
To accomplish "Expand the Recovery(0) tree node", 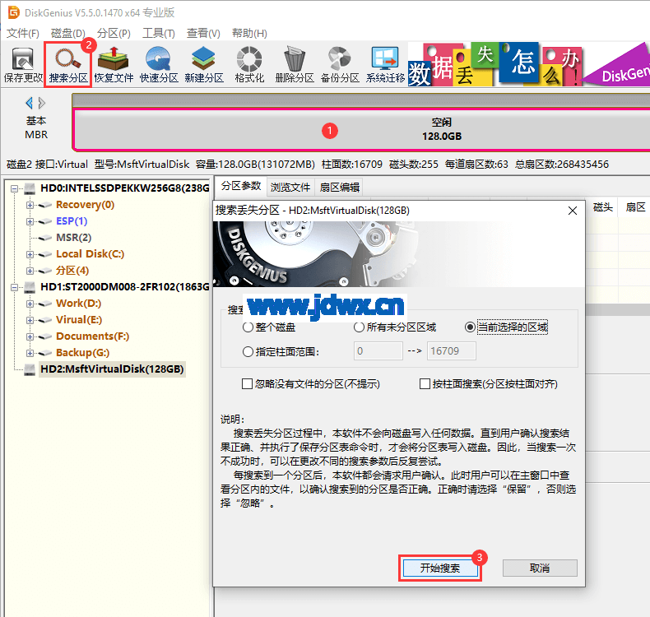I will 30,205.
